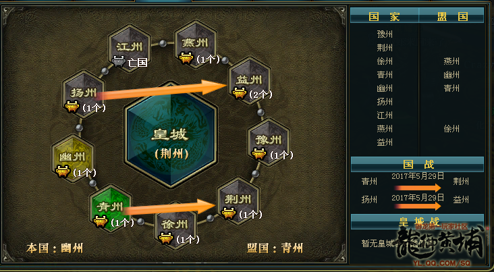Select 江州 in the country list
This screenshot has height=272, width=494.
385,115
